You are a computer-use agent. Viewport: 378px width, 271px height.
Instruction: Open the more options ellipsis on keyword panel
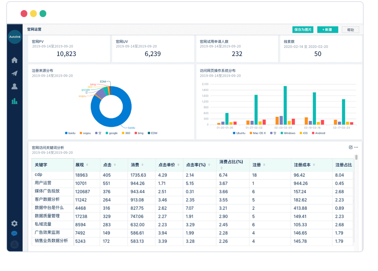[x=356, y=147]
